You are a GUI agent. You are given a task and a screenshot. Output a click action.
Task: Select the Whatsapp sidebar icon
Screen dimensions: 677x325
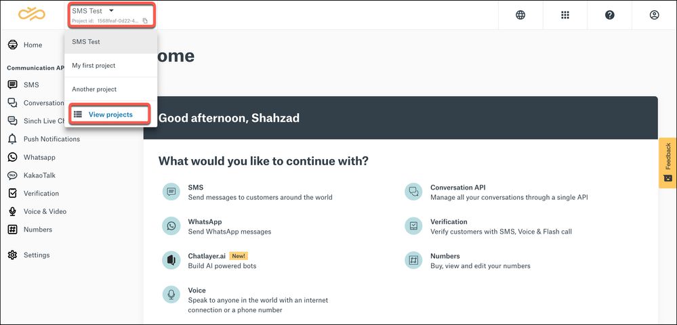tap(12, 157)
